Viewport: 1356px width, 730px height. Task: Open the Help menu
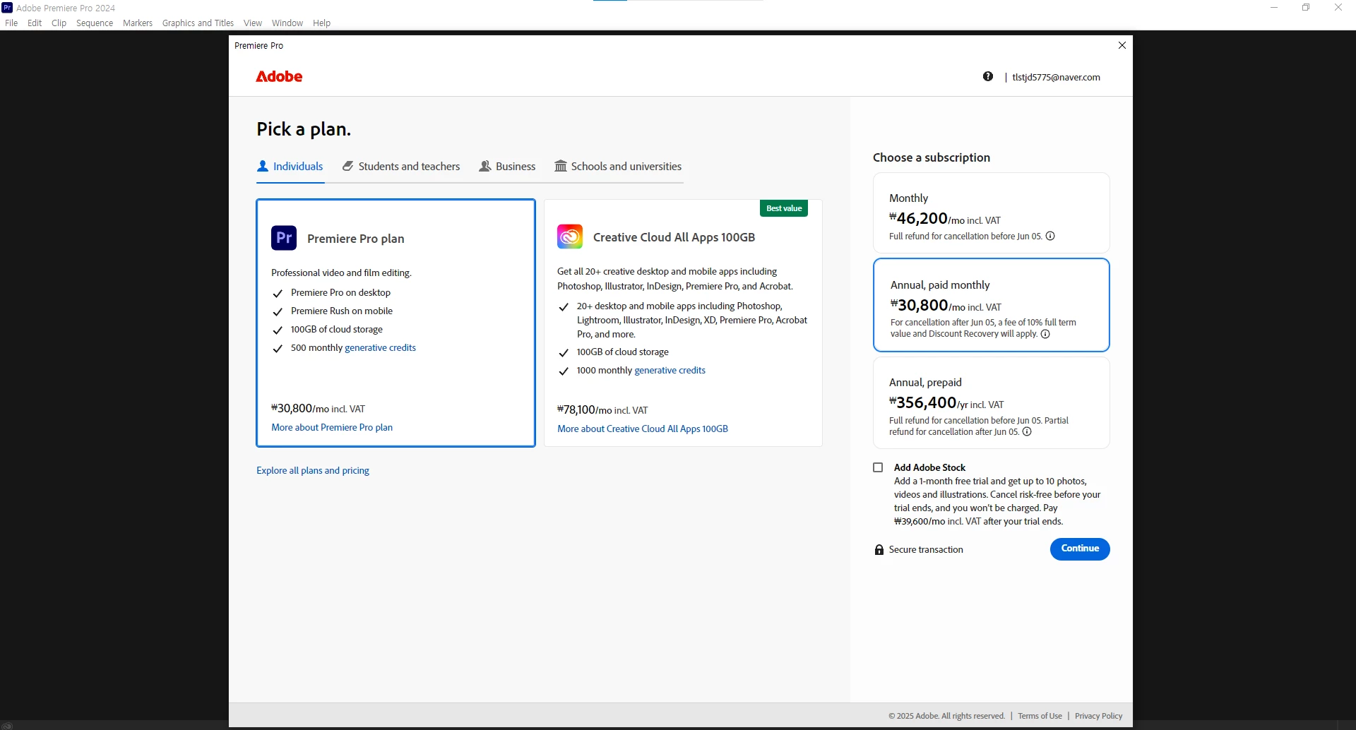click(x=321, y=23)
